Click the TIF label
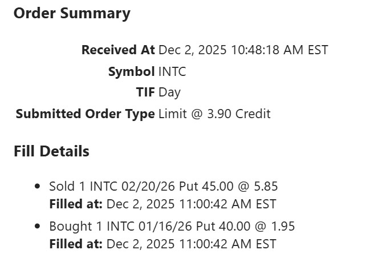 pyautogui.click(x=145, y=92)
